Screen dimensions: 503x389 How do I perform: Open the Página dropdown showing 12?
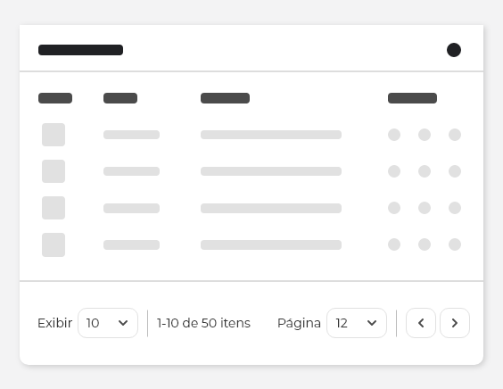pyautogui.click(x=357, y=323)
